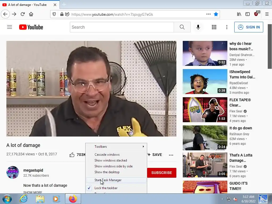Open the megastupid channel name link
The width and height of the screenshot is (272, 204).
click(33, 170)
